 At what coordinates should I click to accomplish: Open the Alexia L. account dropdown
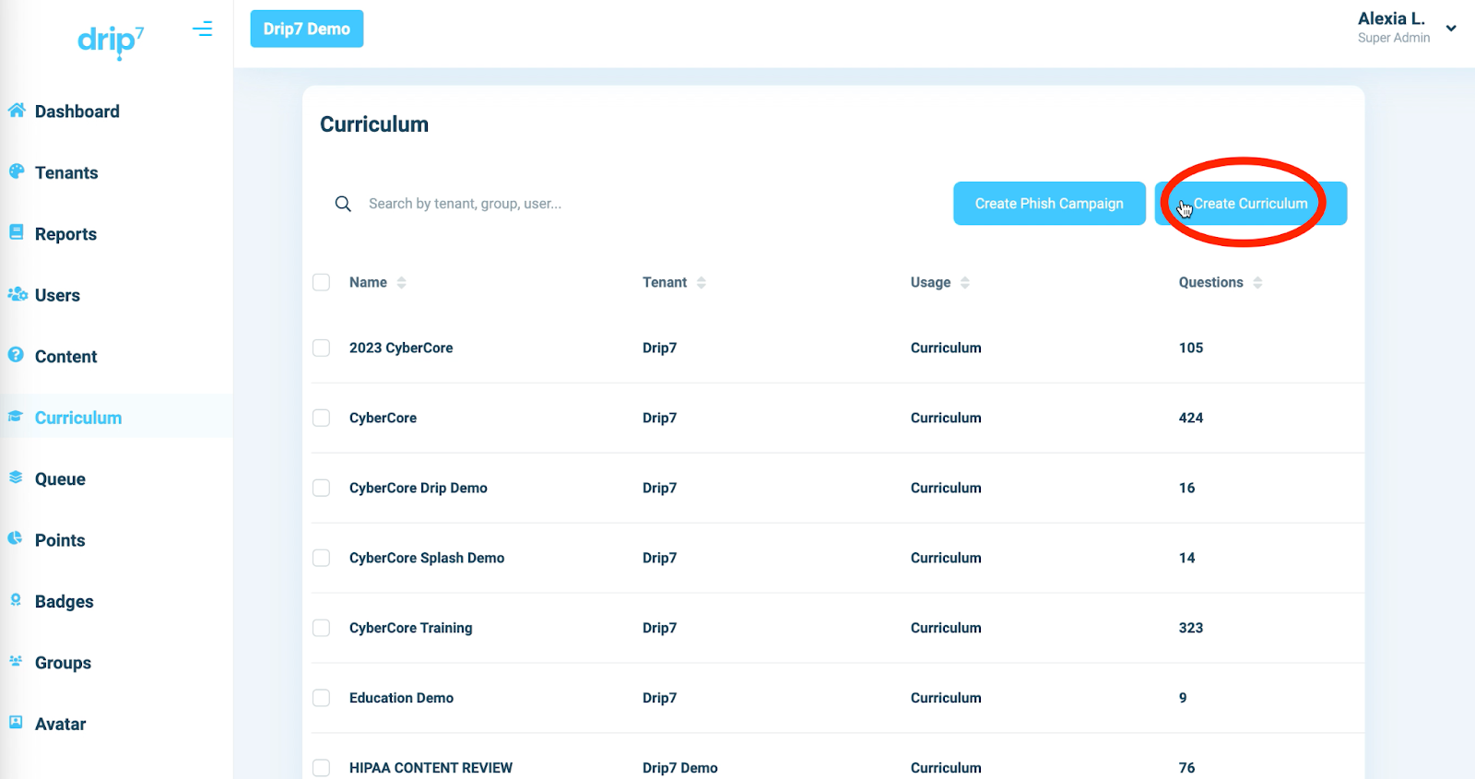(x=1451, y=29)
